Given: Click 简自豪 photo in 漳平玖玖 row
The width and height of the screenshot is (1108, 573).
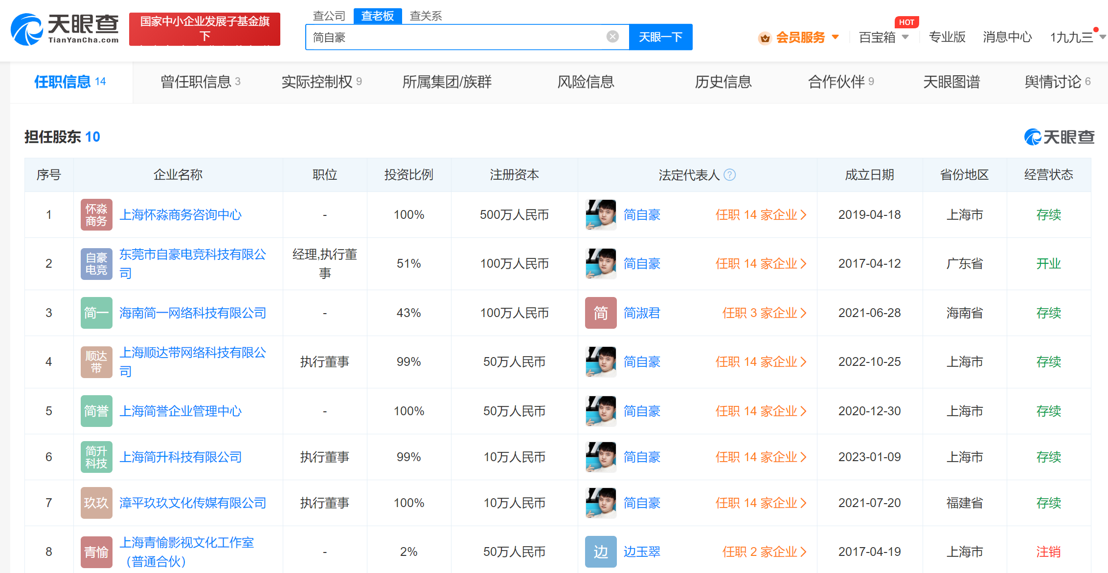Looking at the screenshot, I should point(601,503).
